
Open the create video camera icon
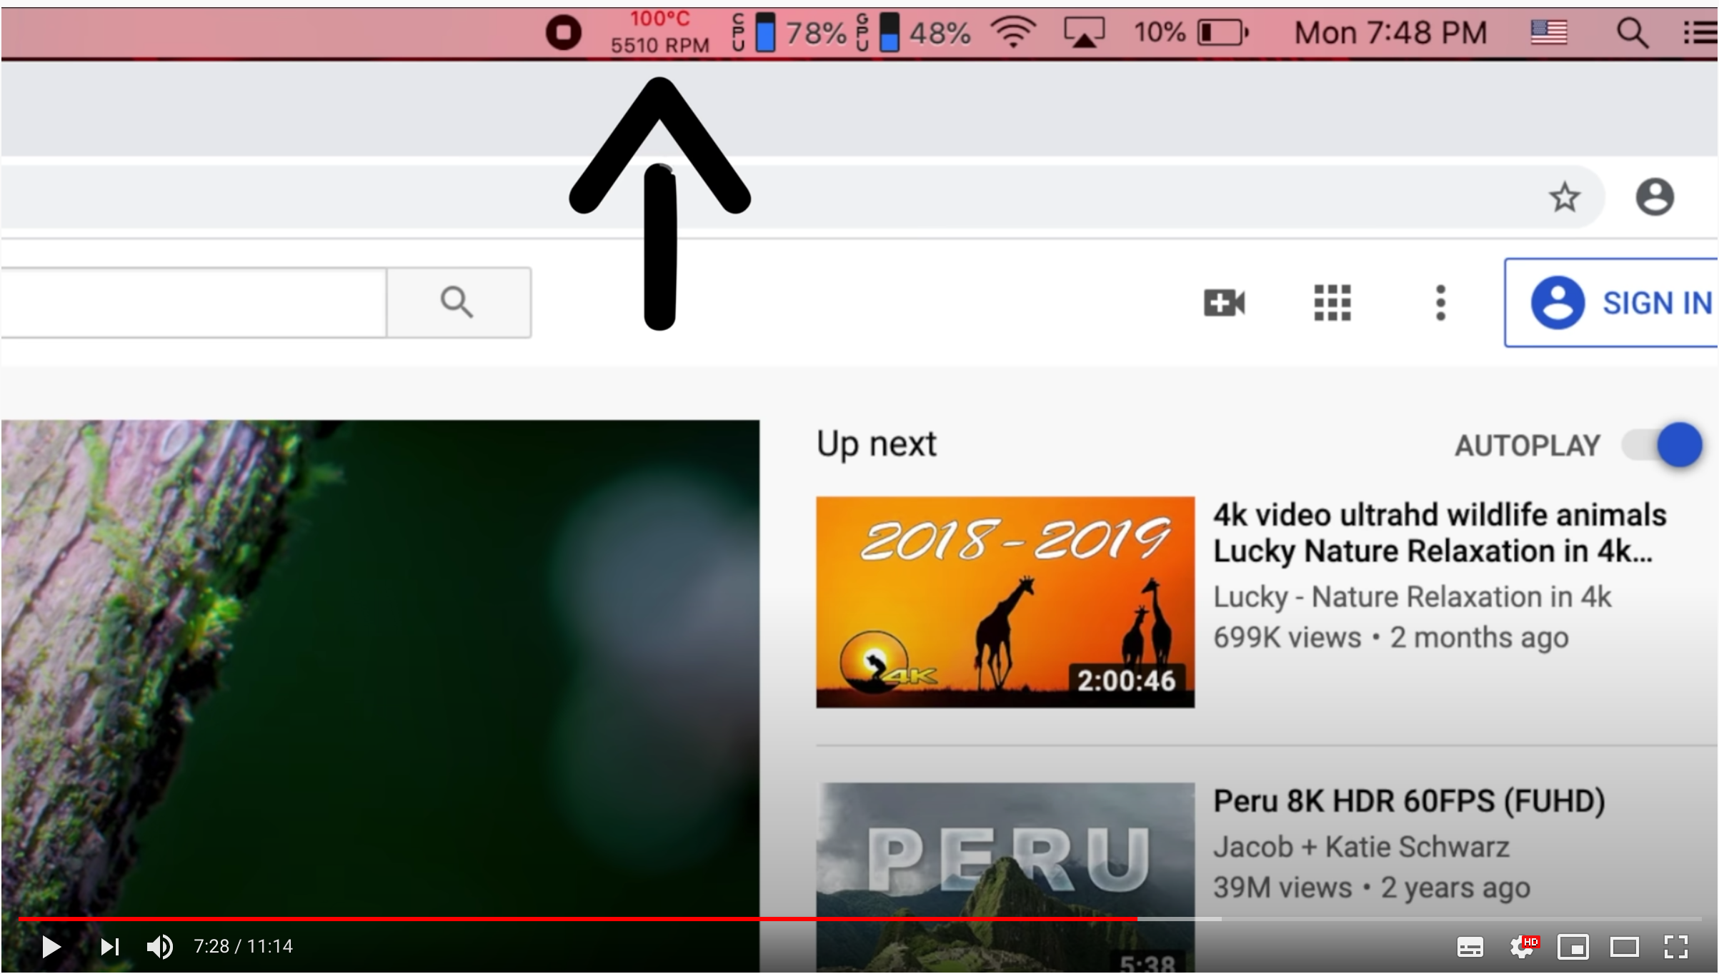[1224, 303]
